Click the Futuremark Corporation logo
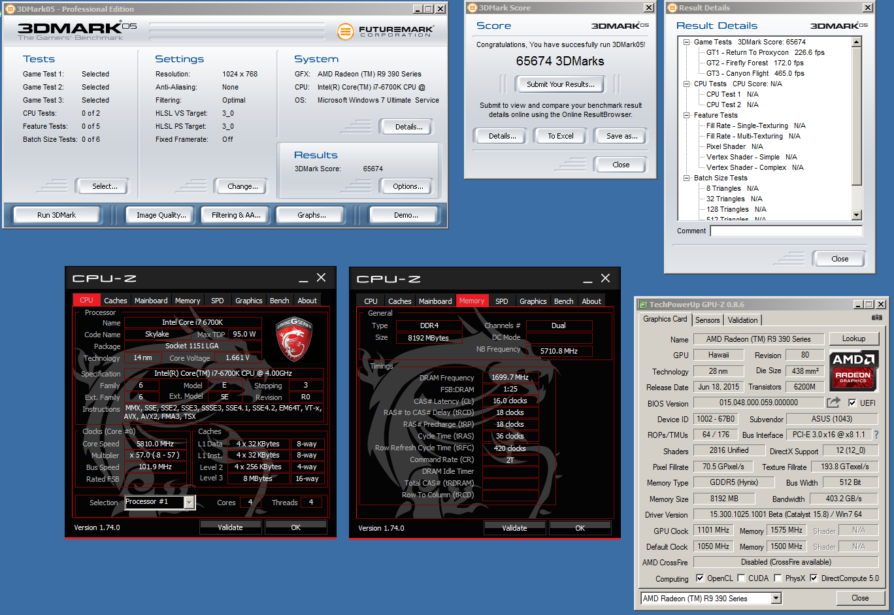This screenshot has height=615, width=894. click(386, 31)
